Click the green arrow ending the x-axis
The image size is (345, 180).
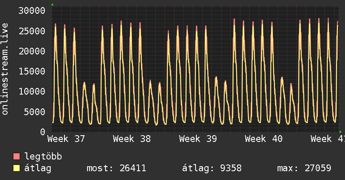(x=340, y=132)
